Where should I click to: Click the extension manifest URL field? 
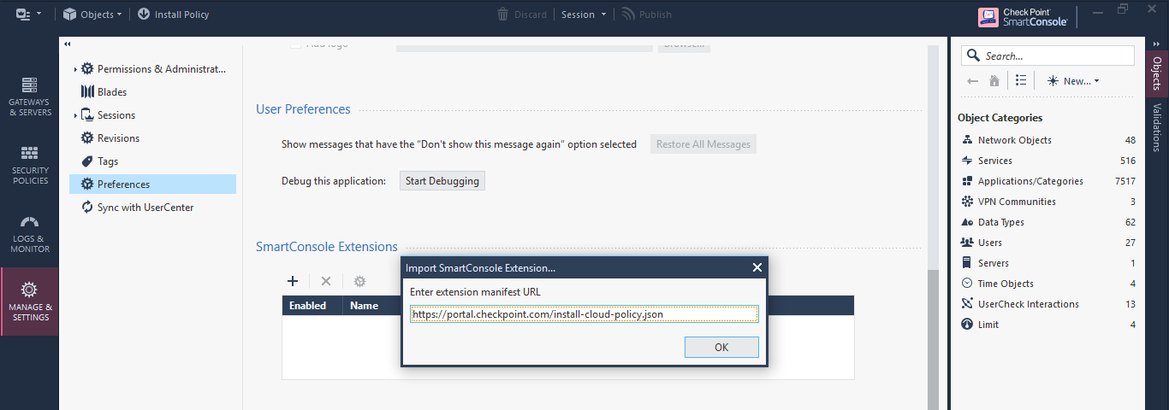click(x=584, y=313)
